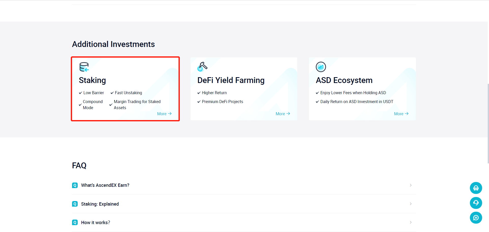The width and height of the screenshot is (489, 232).
Task: Select the Staking card heading
Action: (92, 80)
